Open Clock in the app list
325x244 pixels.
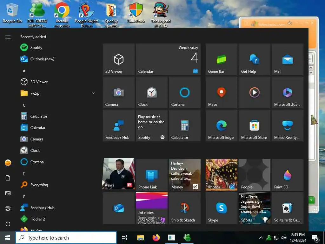(x=58, y=150)
